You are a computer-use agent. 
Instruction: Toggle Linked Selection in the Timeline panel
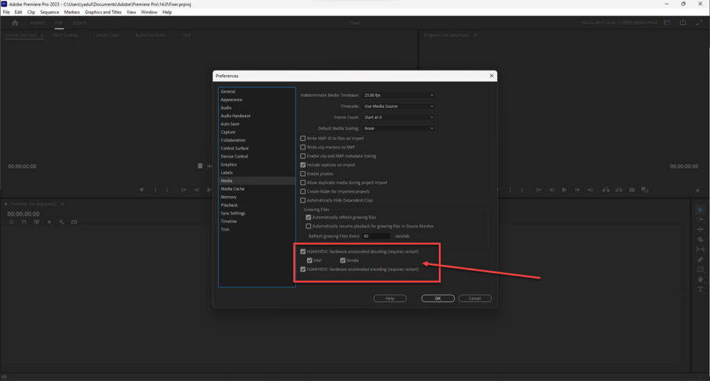[36, 222]
